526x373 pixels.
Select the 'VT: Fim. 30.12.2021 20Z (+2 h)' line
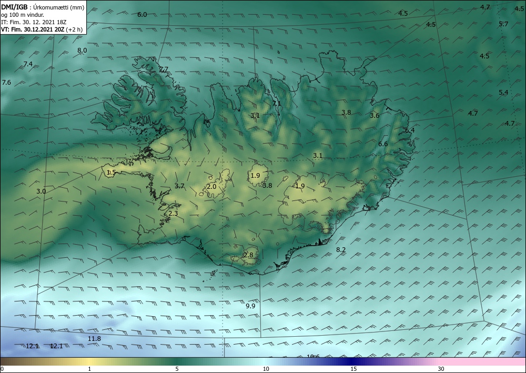42,29
